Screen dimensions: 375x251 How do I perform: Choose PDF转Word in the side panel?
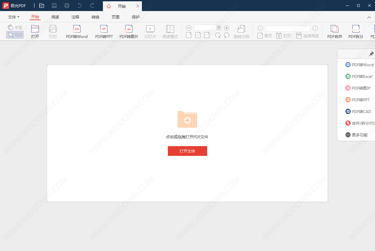click(359, 65)
